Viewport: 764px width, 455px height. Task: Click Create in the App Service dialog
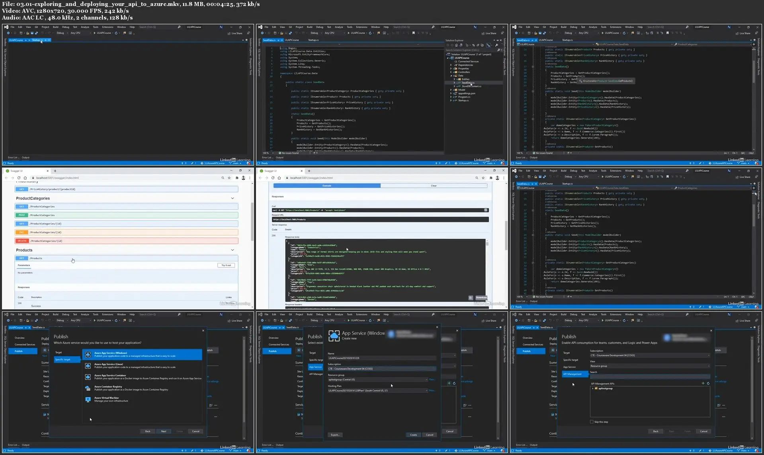pyautogui.click(x=413, y=435)
